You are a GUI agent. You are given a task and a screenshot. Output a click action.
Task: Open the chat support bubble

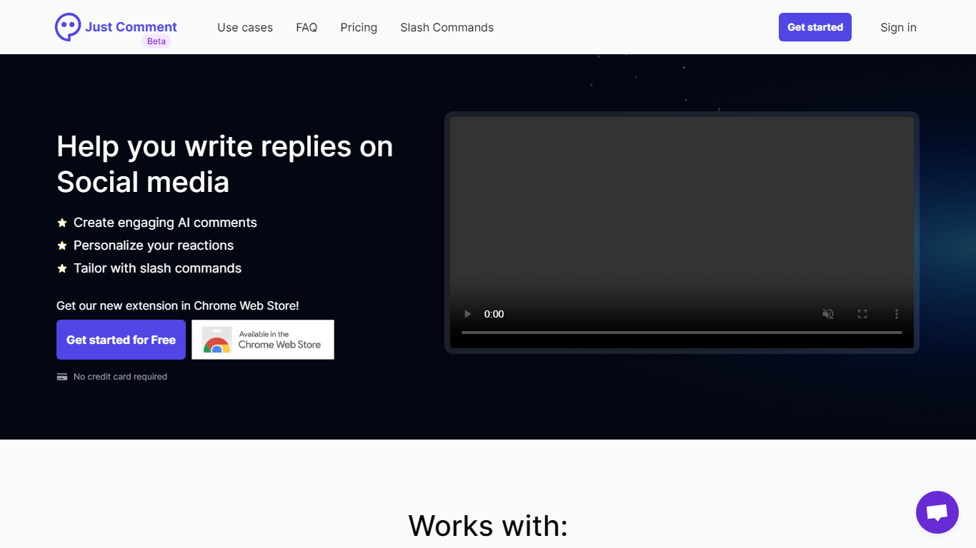click(937, 512)
